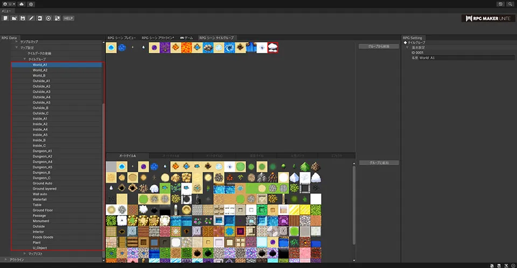The image size is (517, 268).
Task: Click the search magnifier icon
Action: 509,4
